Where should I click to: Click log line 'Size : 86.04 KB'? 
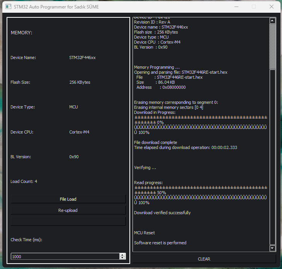click(x=156, y=82)
